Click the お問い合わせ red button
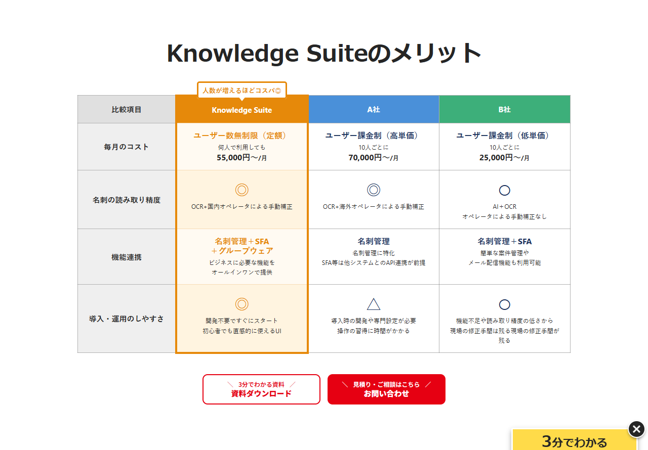Viewport: 648px width, 450px height. pyautogui.click(x=386, y=389)
